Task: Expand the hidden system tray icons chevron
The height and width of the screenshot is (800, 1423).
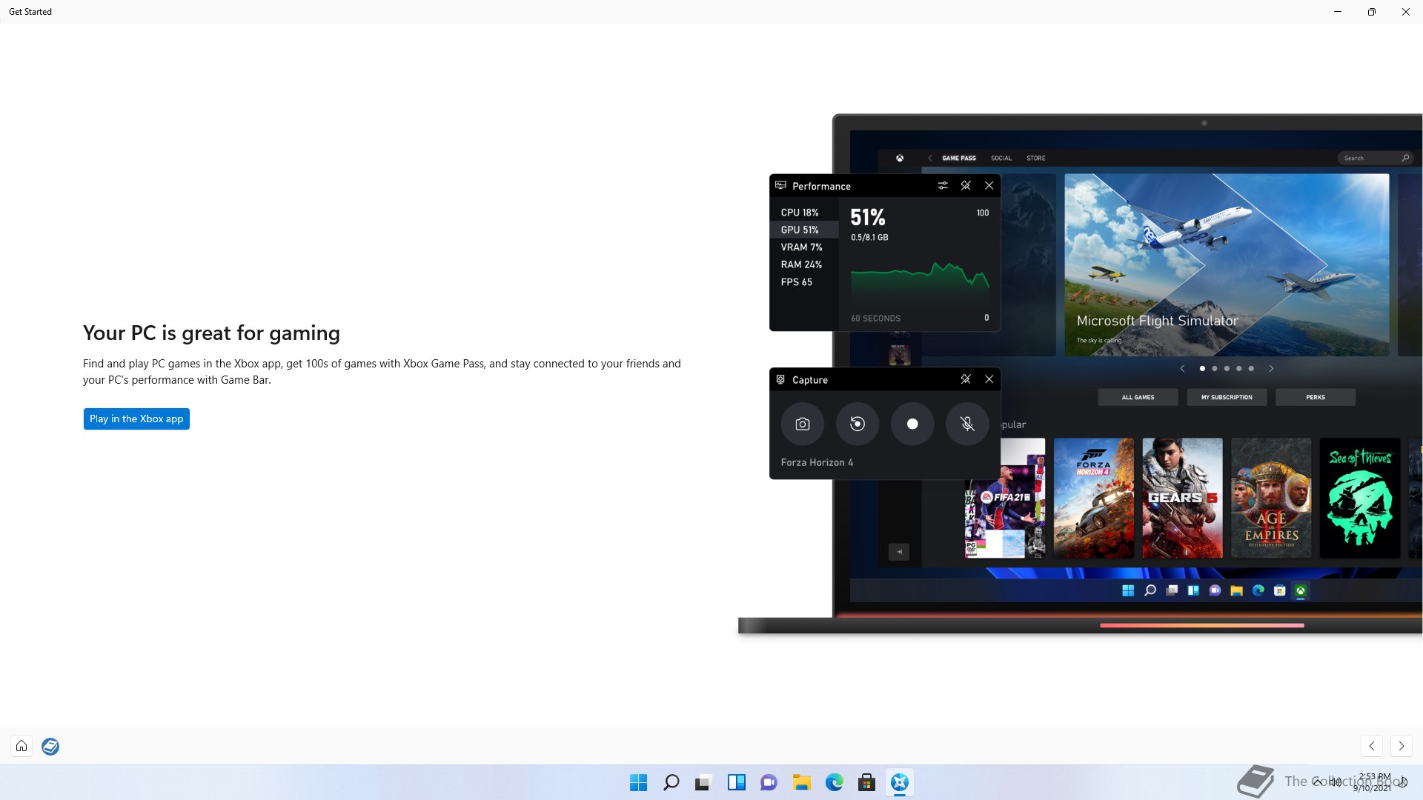Action: tap(1317, 782)
